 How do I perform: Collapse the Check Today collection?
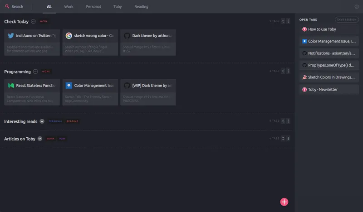[x=33, y=21]
